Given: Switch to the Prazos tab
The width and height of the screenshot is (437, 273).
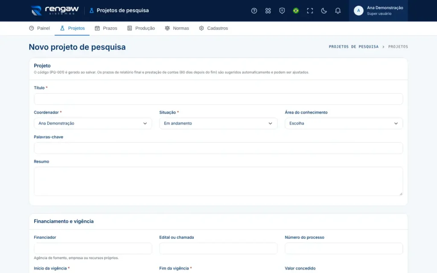Looking at the screenshot, I should click(x=106, y=28).
